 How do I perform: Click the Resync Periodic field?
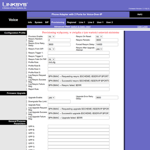(107, 40)
